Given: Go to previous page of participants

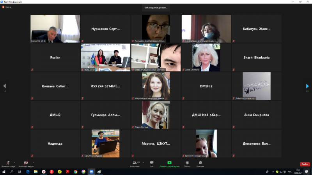Looking at the screenshot, I should 5,86.
